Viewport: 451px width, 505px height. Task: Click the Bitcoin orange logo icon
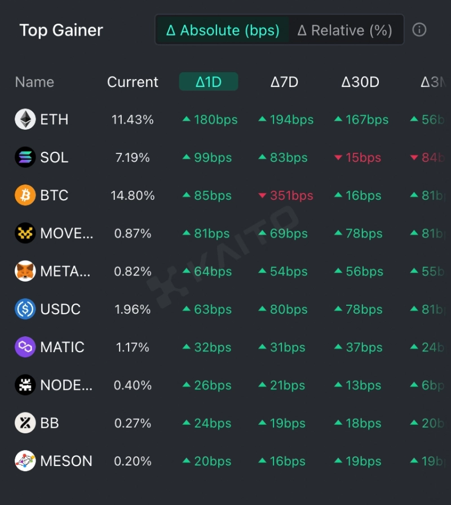tap(25, 195)
